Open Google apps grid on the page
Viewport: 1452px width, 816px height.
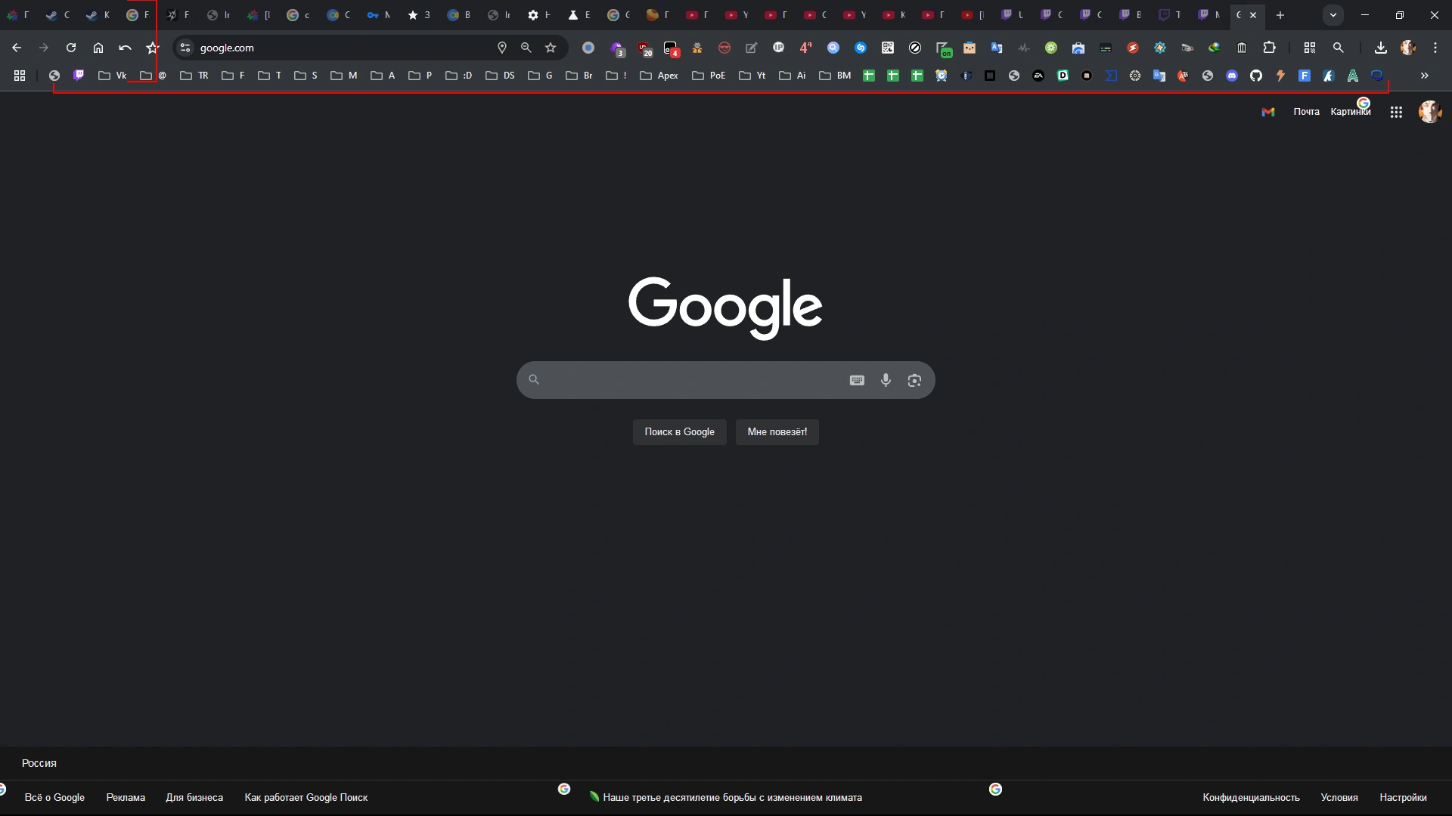tap(1396, 112)
